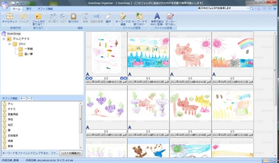Select the お絵描き keyword
279x163 pixels.
pos(13,136)
